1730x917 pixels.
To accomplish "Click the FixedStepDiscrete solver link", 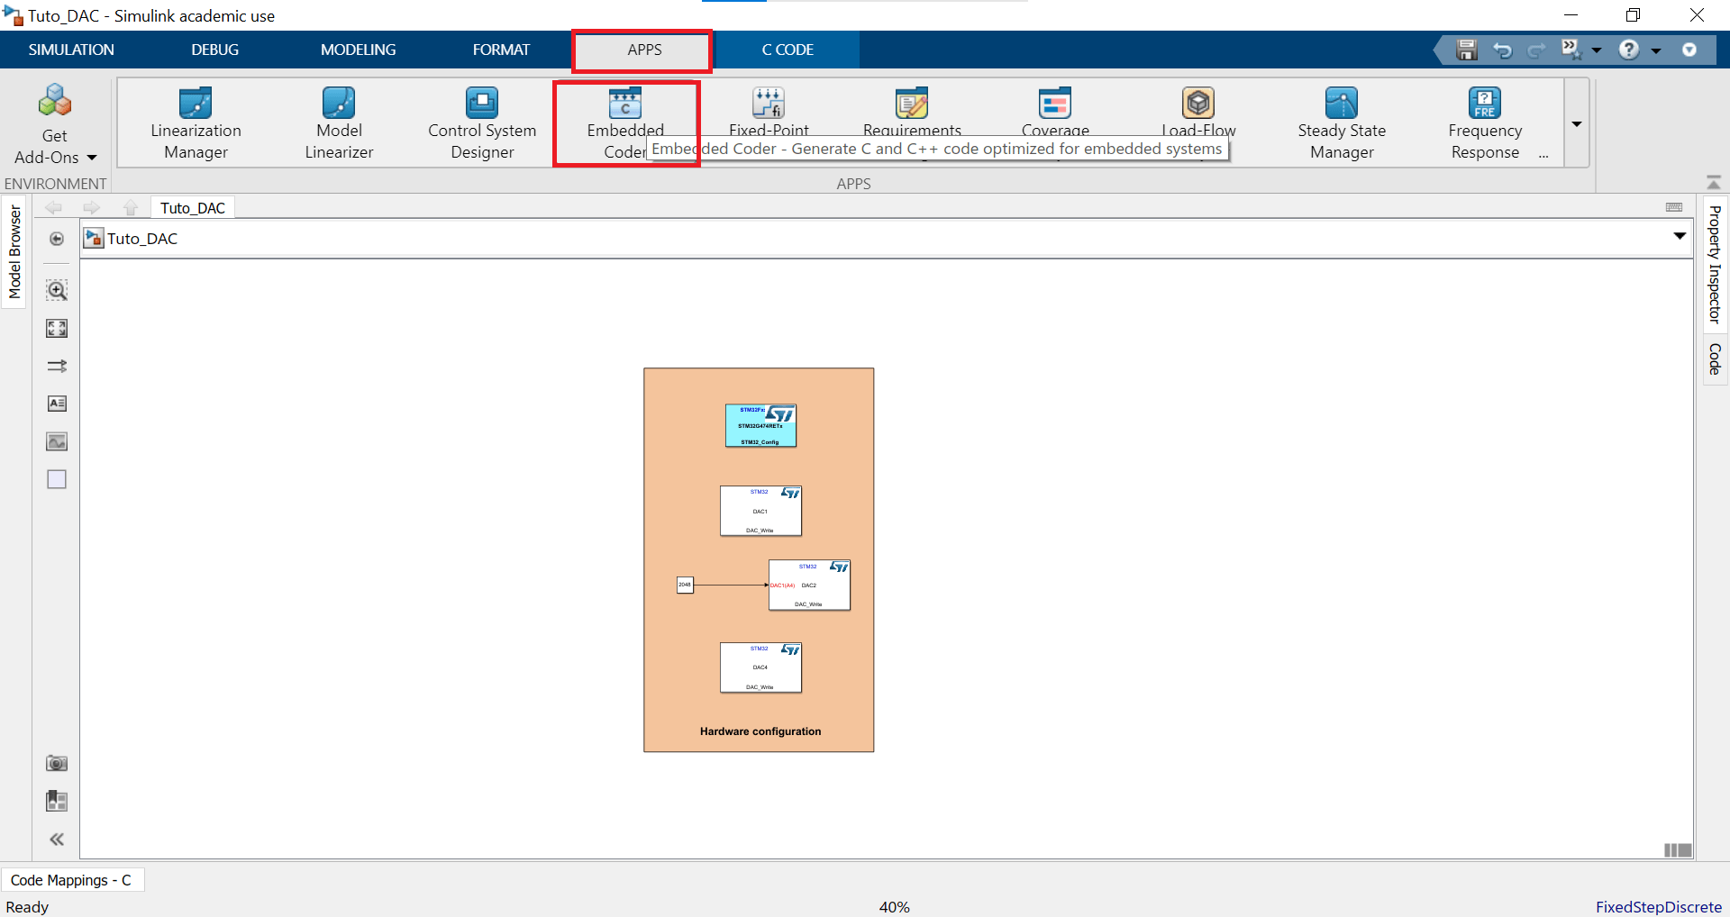I will pos(1658,907).
